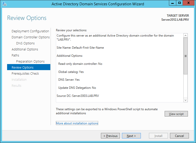
Task: Open Preparation Options step
Action: [30, 61]
